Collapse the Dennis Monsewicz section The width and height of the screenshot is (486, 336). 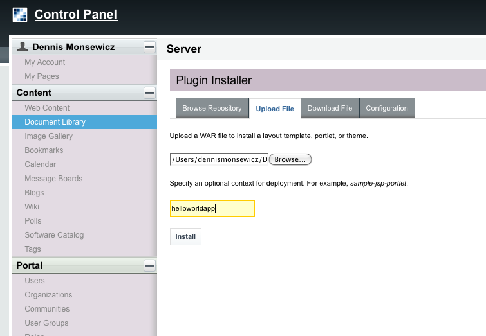tap(149, 47)
